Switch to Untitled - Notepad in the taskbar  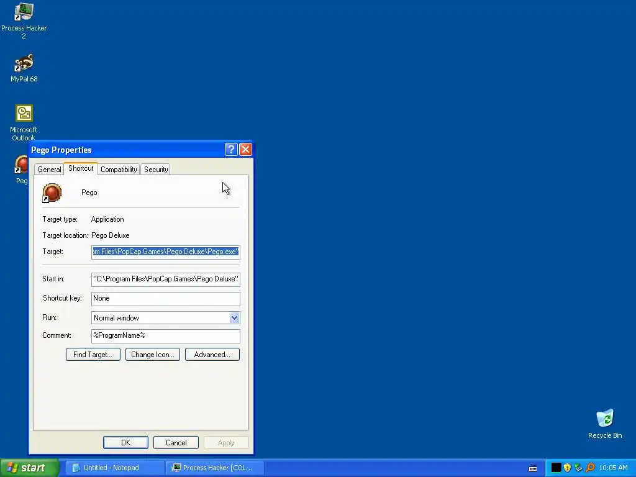coord(114,468)
